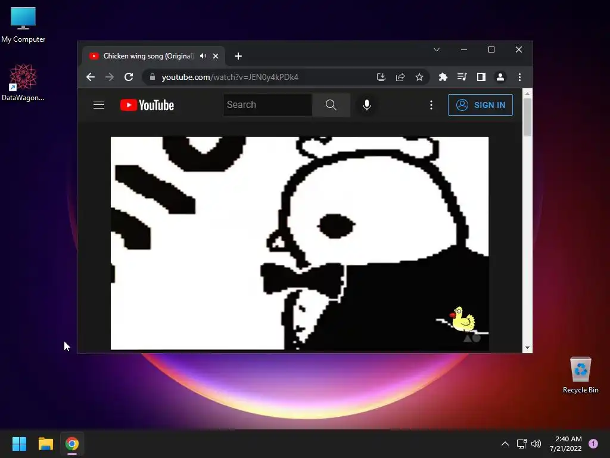
Task: Go back using Chrome back arrow
Action: [x=91, y=77]
